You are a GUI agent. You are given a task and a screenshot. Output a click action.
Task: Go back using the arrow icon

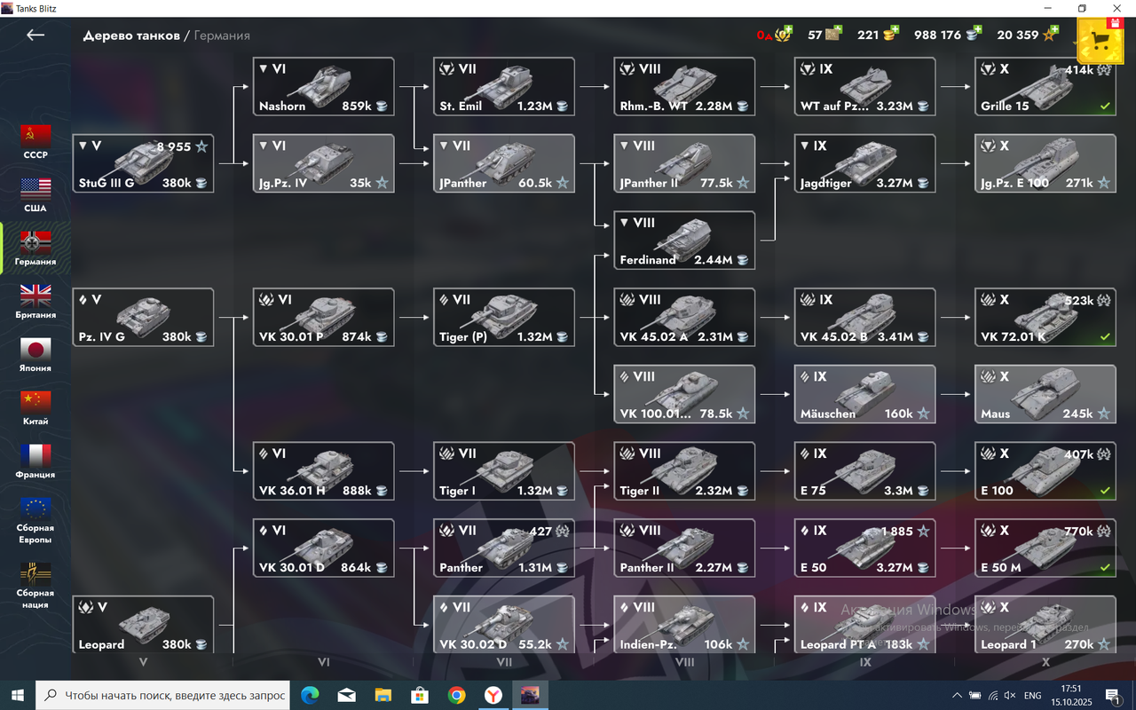35,35
